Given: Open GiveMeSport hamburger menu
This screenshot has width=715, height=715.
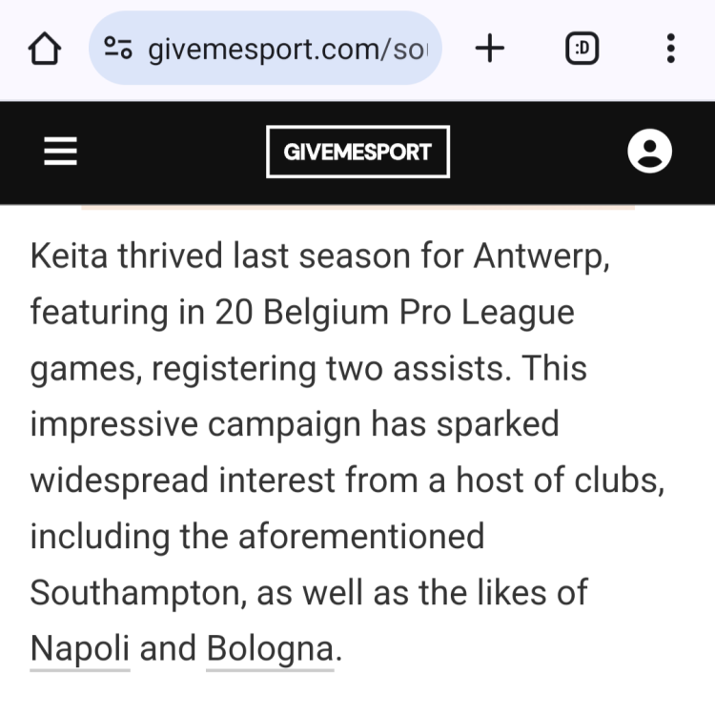Looking at the screenshot, I should pyautogui.click(x=60, y=152).
